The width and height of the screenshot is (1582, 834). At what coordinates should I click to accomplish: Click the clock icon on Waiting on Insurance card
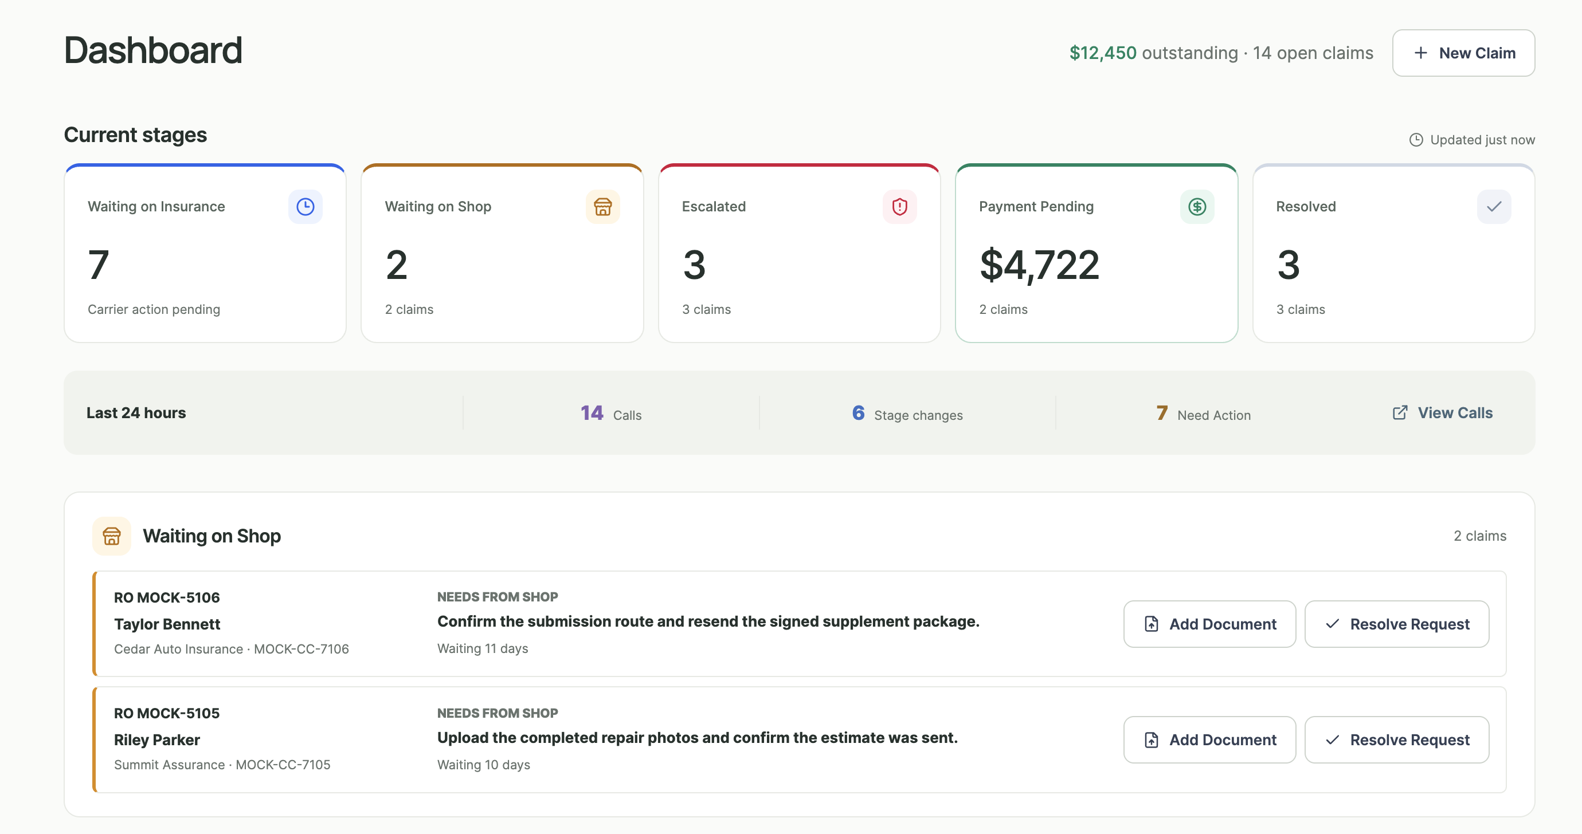pos(305,207)
